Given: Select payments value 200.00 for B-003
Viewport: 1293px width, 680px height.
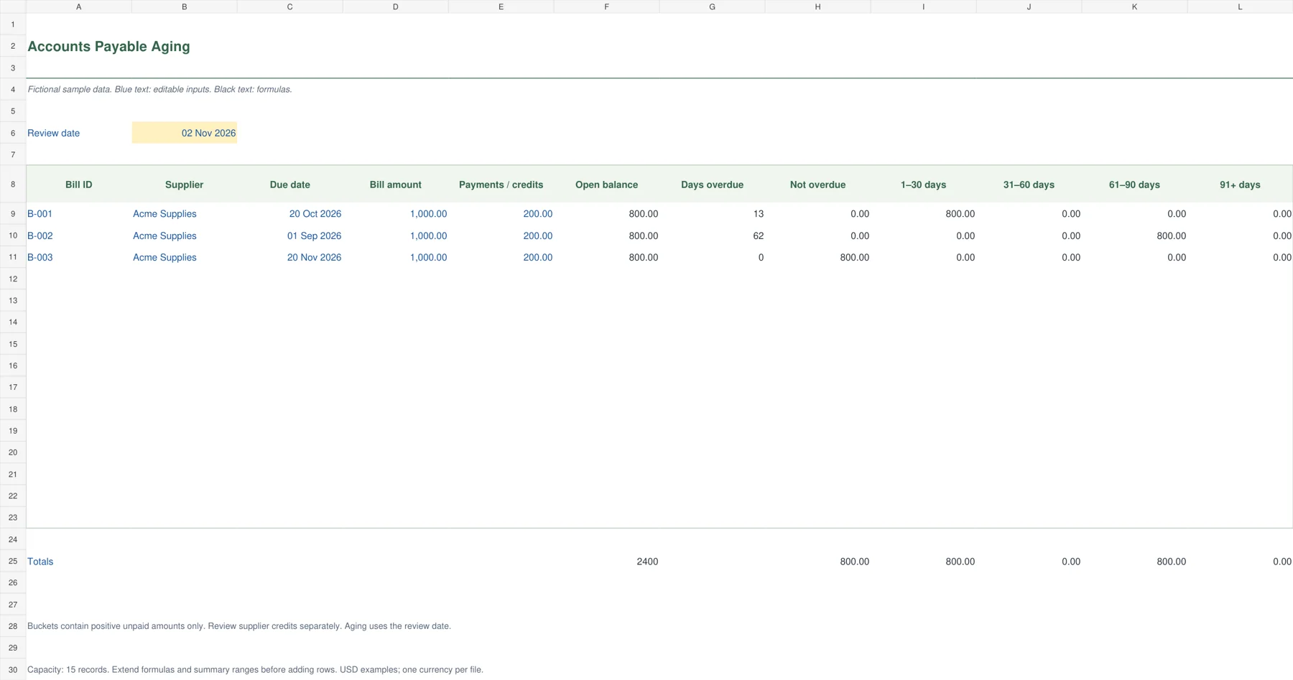Looking at the screenshot, I should (501, 257).
